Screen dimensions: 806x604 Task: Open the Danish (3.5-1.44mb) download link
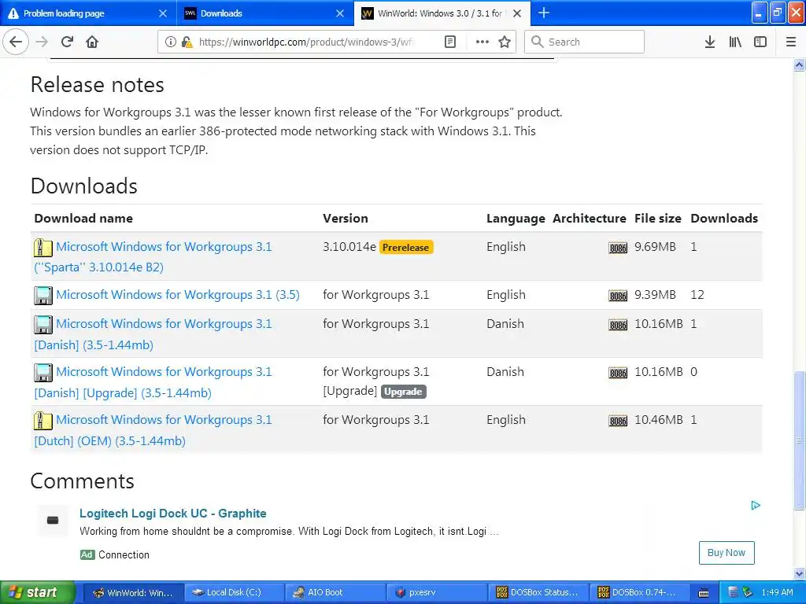pos(153,334)
